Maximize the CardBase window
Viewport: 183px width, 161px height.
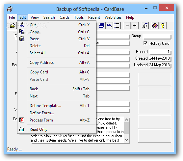coord(155,8)
